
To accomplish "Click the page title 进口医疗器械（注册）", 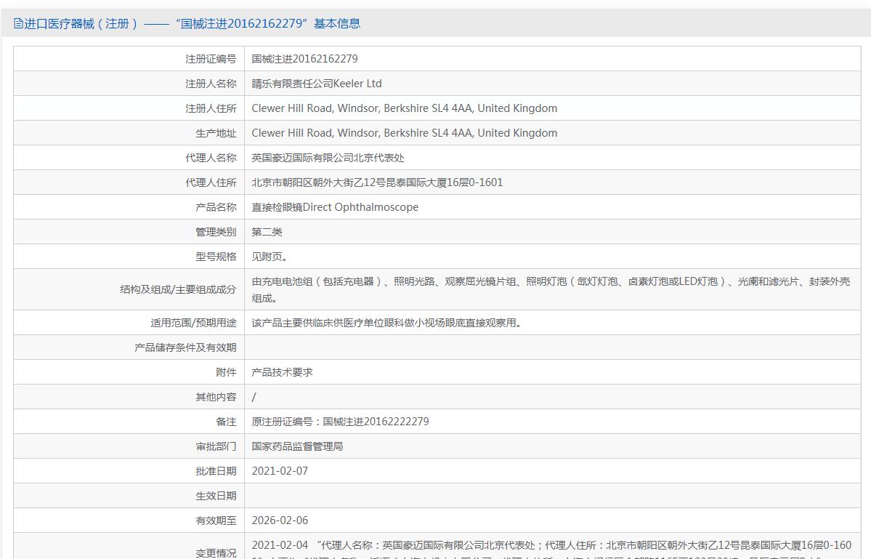I will pos(81,23).
